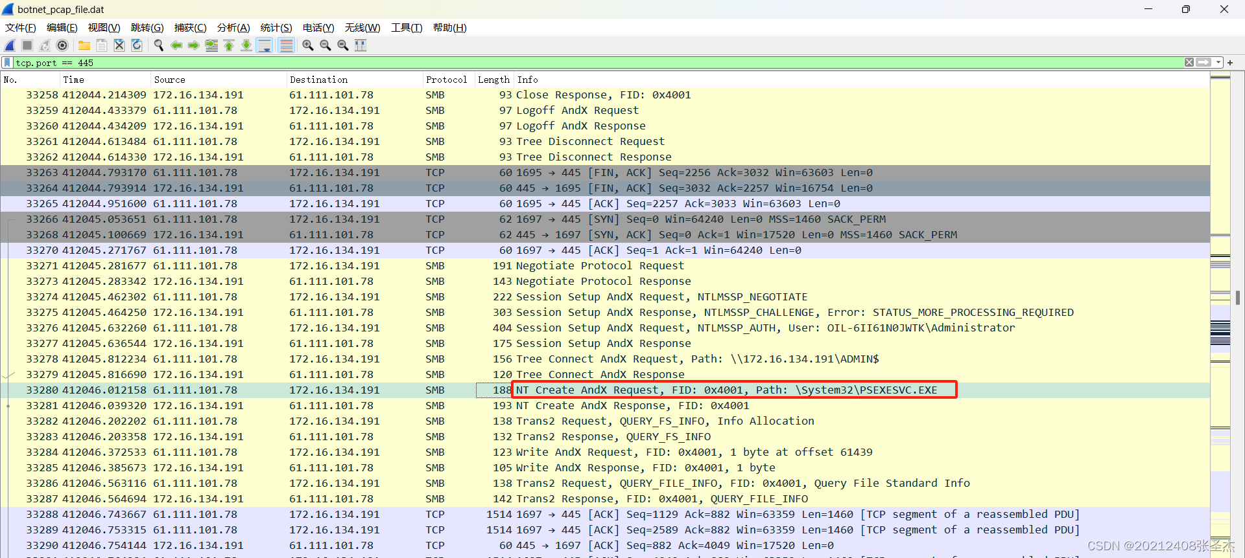Zoom out the packet text
This screenshot has height=558, width=1245.
point(326,45)
